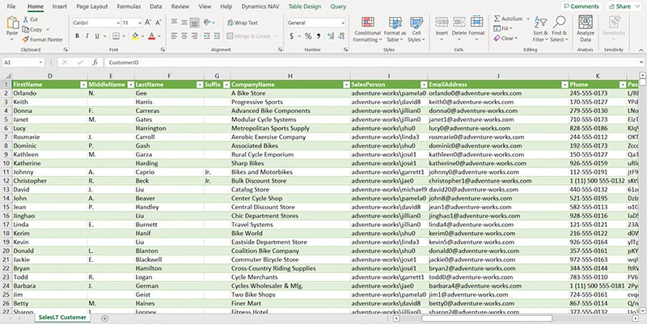The image size is (647, 324).
Task: Click the Format Painter brush
Action: 26,40
